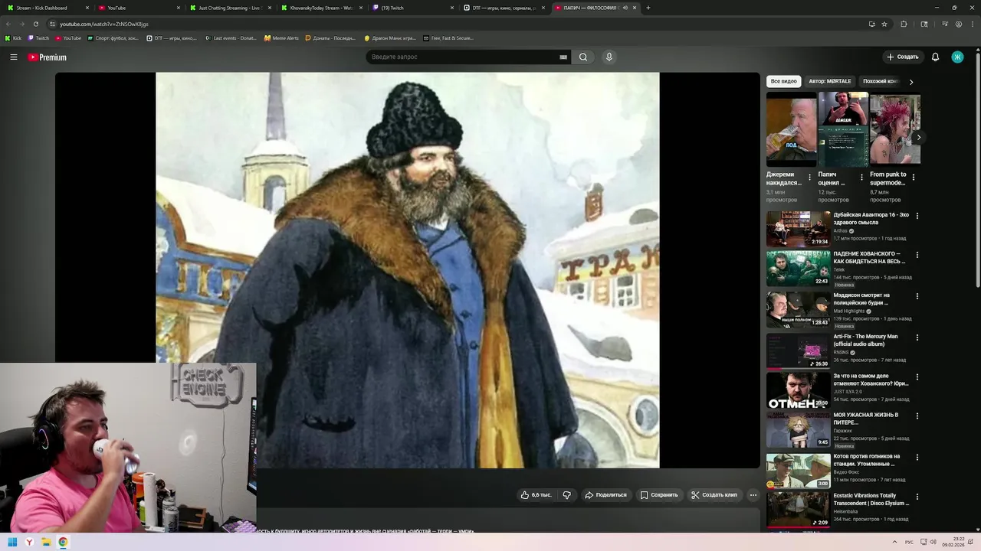Open YouTube notifications bell
This screenshot has height=551, width=981.
point(935,57)
